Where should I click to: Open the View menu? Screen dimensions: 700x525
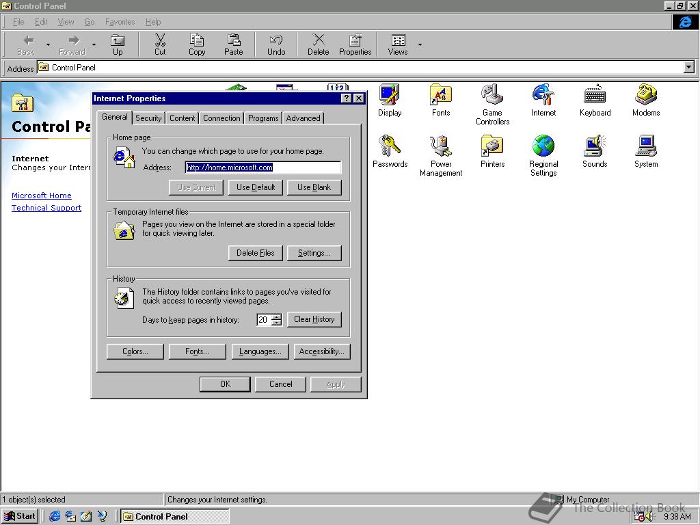pos(66,22)
